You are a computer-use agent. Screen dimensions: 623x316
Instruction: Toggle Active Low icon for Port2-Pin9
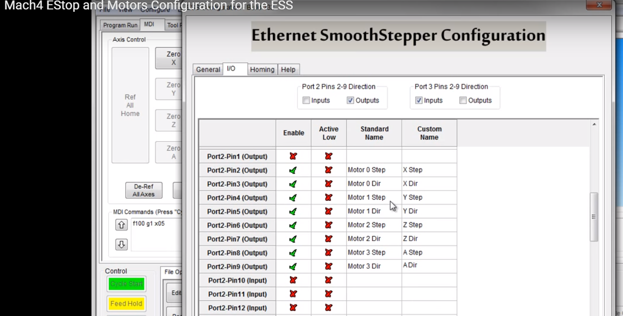329,266
